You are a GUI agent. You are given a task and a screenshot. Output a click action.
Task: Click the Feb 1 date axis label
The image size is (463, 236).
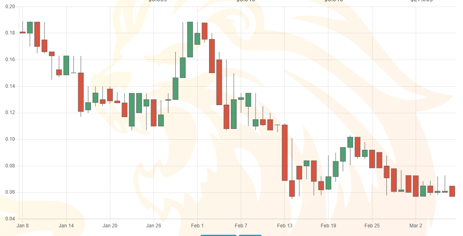point(197,226)
